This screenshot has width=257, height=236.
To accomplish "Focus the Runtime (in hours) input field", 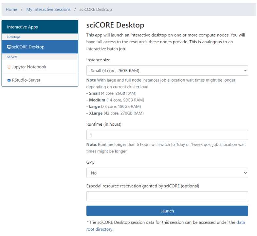I will click(167, 135).
